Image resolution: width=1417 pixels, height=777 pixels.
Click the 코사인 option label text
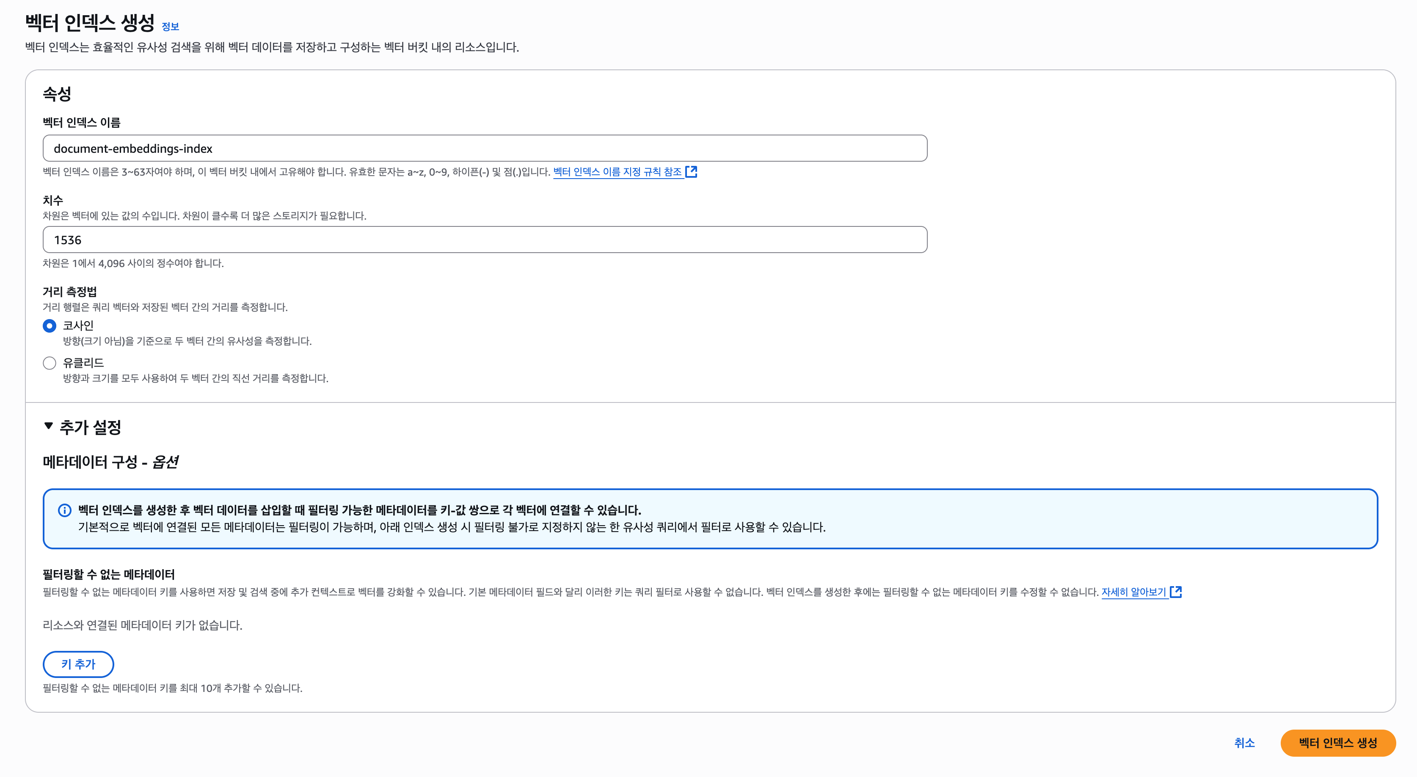click(x=78, y=325)
